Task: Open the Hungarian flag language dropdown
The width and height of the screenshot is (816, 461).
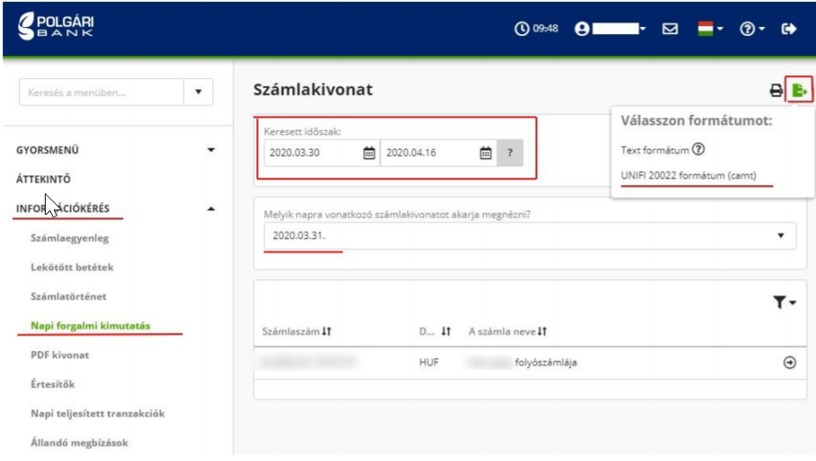Action: [710, 29]
